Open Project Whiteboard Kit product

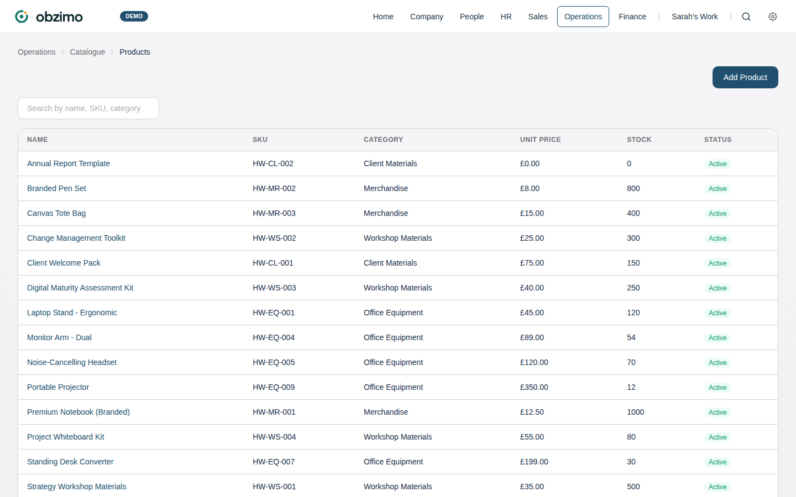(66, 437)
